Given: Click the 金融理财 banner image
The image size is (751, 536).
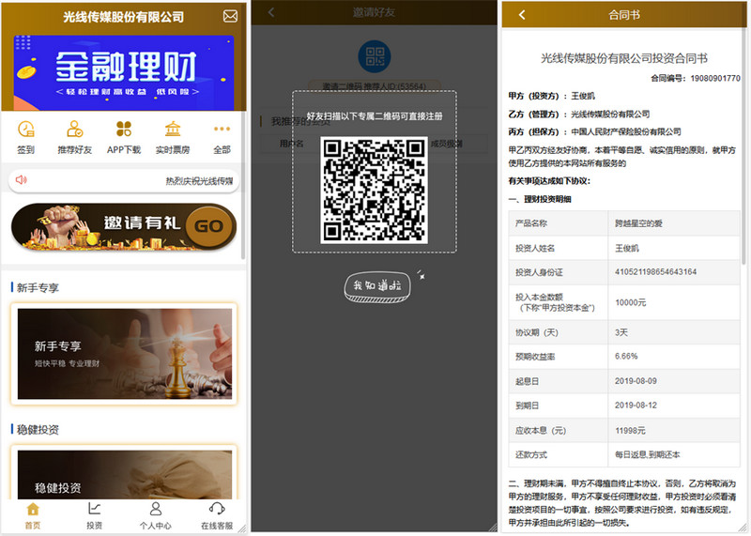Looking at the screenshot, I should (x=124, y=72).
